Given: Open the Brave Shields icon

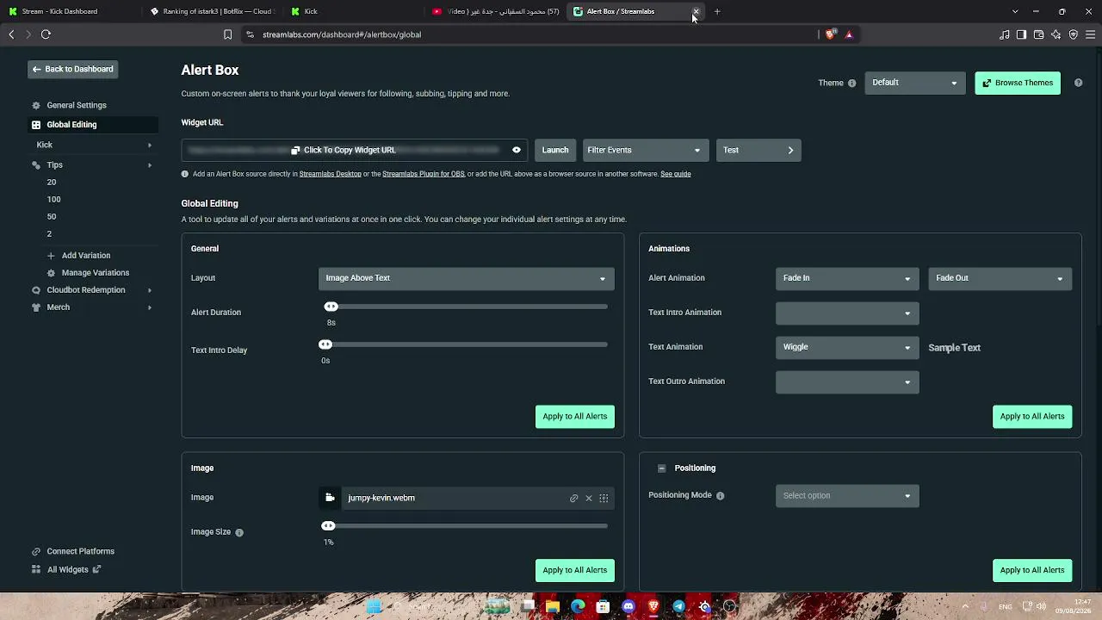Looking at the screenshot, I should [x=830, y=34].
